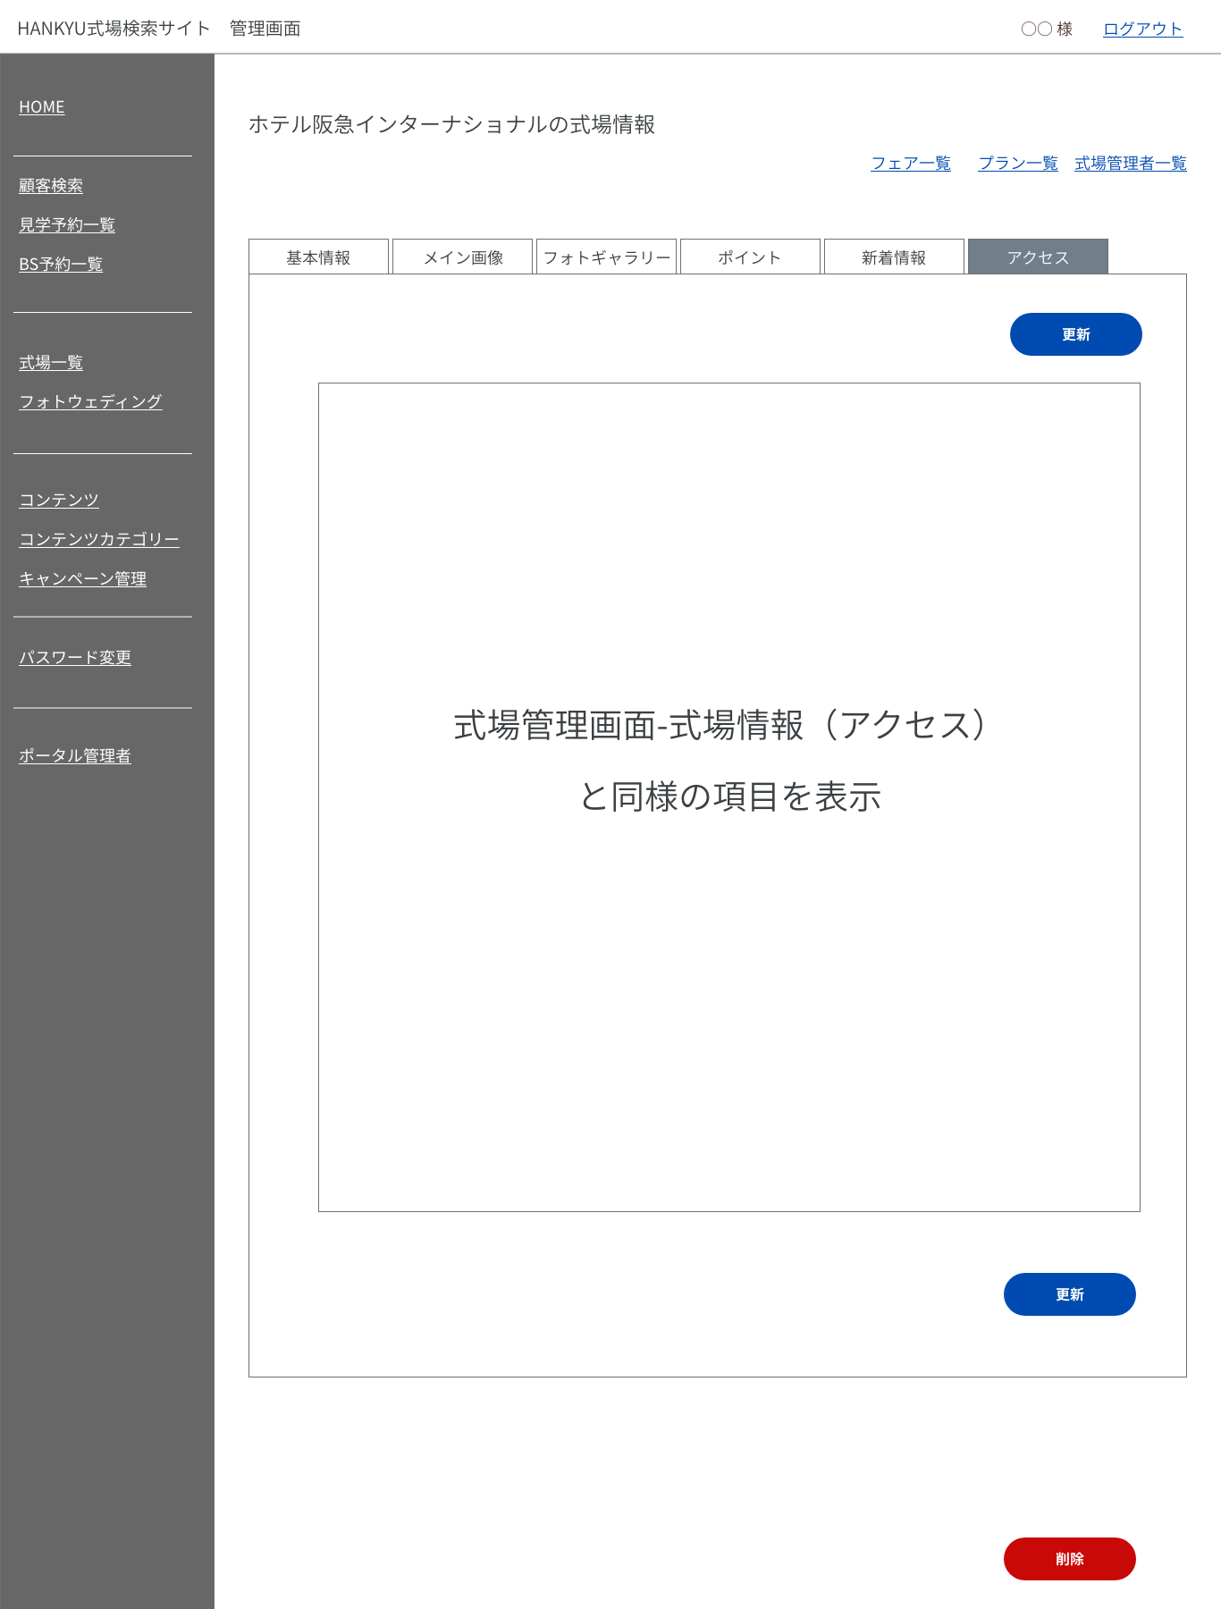The width and height of the screenshot is (1221, 1609).
Task: Open ポータル管理者 link
Action: click(75, 756)
